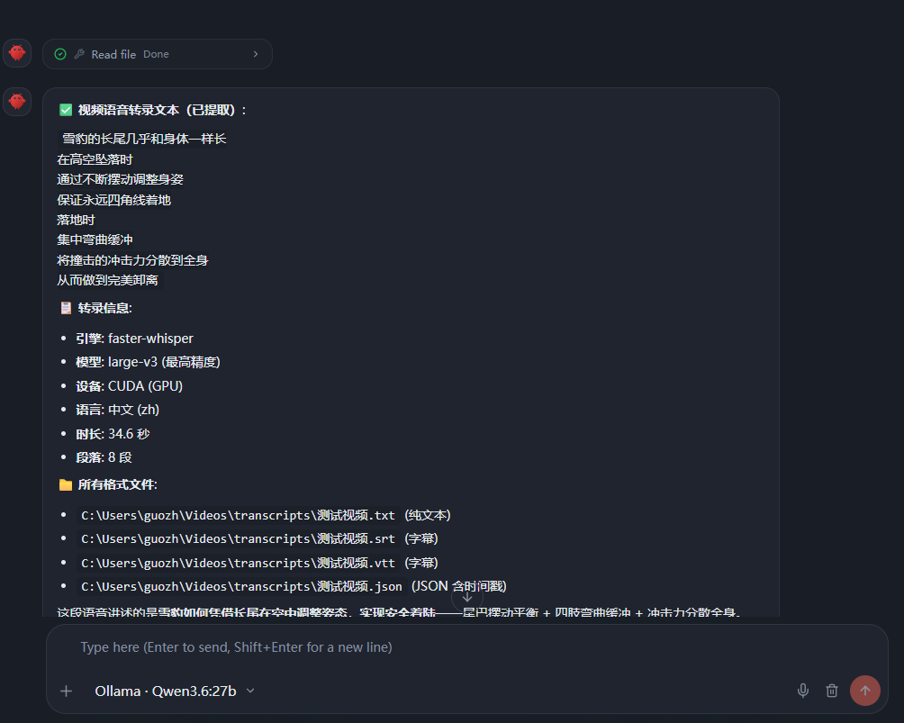Open the Ollama · Qwen3.6:27b model dropdown
904x723 pixels.
click(174, 691)
